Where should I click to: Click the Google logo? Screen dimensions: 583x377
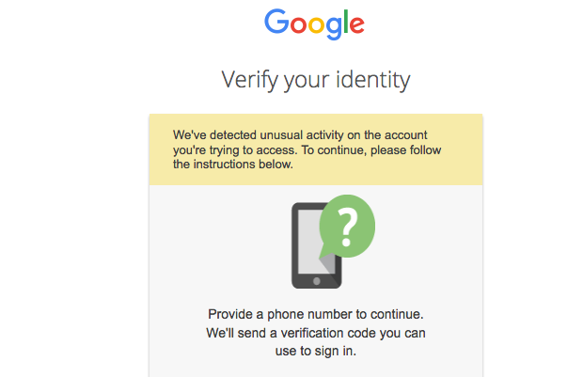click(315, 24)
